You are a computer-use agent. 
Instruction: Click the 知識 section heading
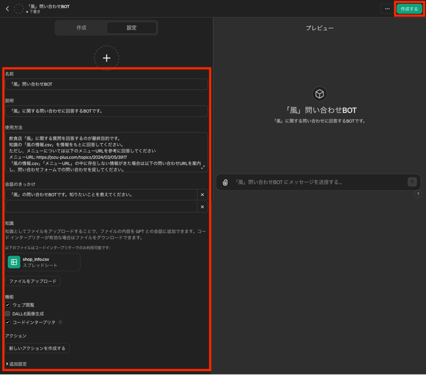9,223
